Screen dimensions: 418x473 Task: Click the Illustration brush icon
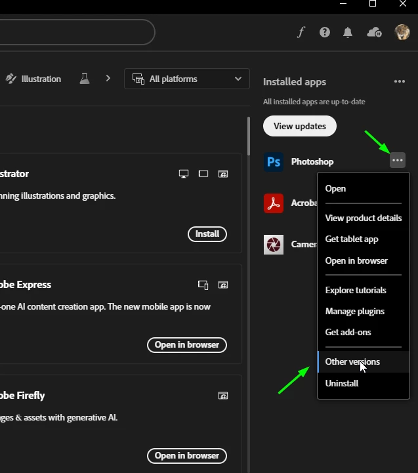[11, 79]
